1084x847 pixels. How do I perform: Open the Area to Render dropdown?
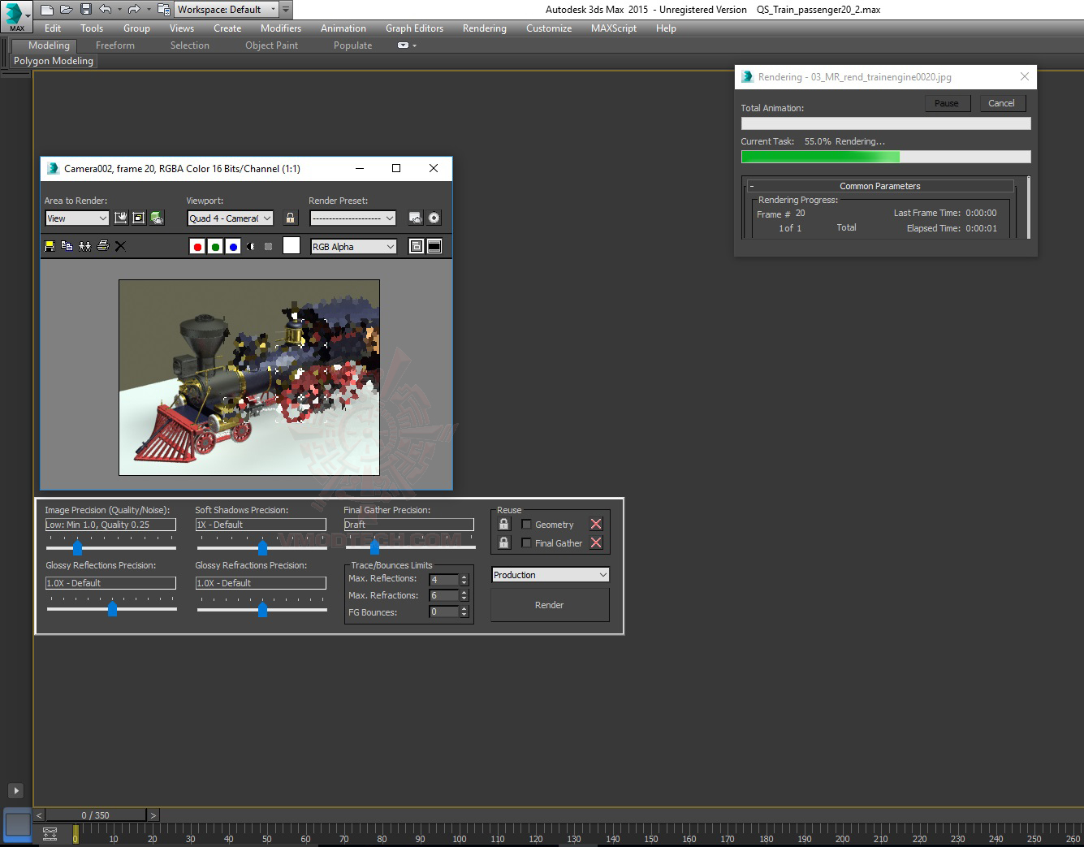pyautogui.click(x=77, y=218)
